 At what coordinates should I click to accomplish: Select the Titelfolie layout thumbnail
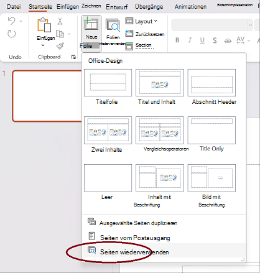point(108,83)
